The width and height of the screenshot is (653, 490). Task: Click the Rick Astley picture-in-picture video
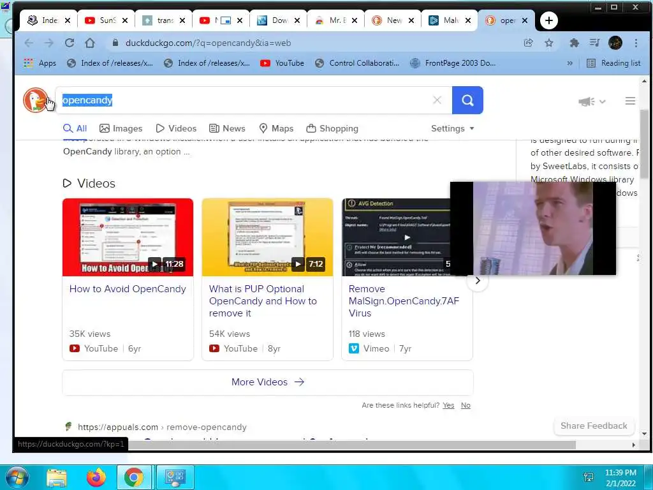tap(532, 228)
